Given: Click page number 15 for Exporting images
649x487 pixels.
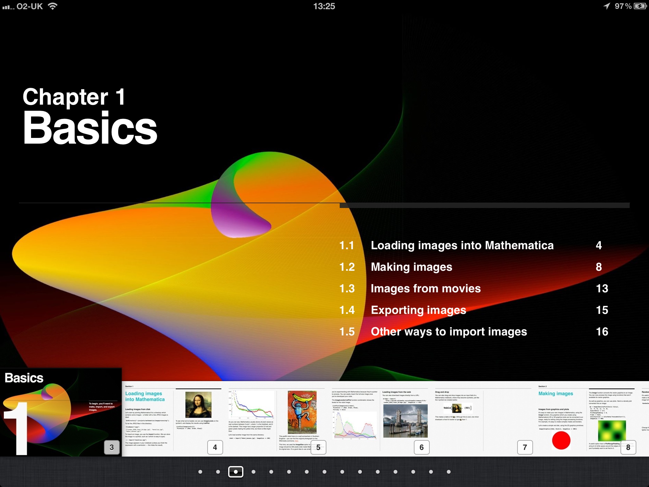Looking at the screenshot, I should (x=602, y=310).
